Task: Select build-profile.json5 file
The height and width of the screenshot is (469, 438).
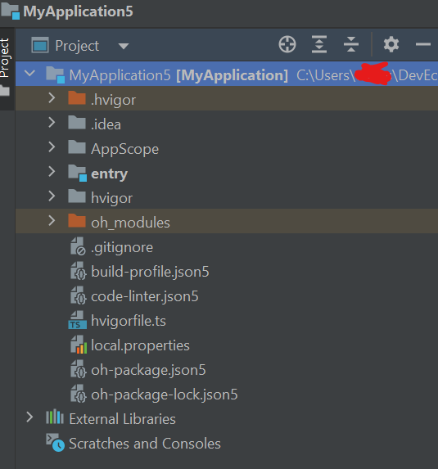Action: coord(150,272)
